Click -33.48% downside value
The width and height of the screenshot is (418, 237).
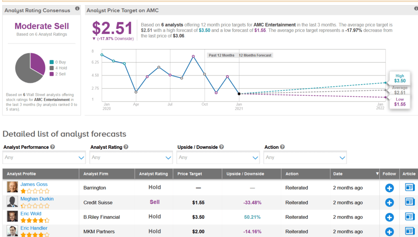[x=252, y=203]
